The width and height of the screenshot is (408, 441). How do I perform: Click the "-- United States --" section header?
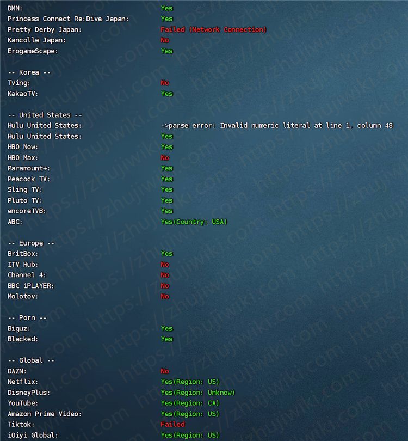[45, 115]
